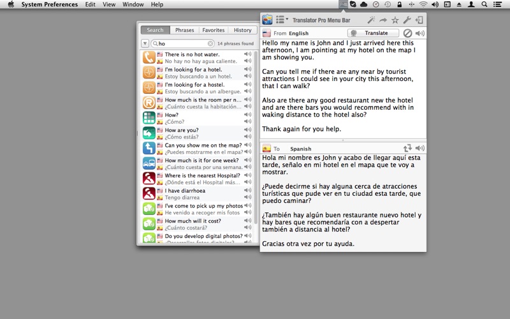Open the Apple menu
The width and height of the screenshot is (510, 319).
click(x=11, y=4)
